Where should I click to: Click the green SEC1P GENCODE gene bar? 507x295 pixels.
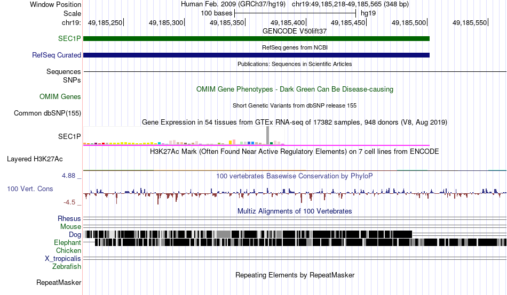coord(256,39)
